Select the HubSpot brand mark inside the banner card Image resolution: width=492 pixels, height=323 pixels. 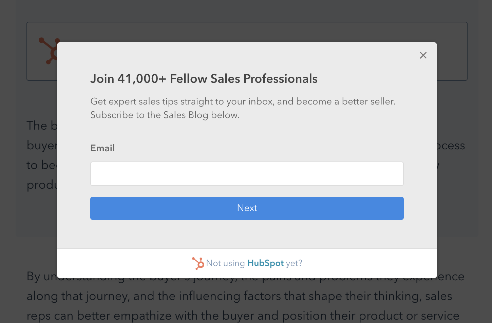click(x=50, y=51)
